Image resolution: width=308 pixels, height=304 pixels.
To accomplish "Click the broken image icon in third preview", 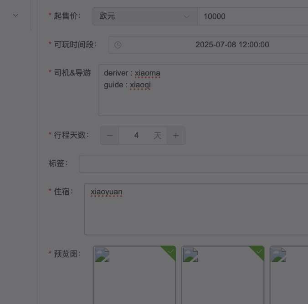I will pos(279,255).
